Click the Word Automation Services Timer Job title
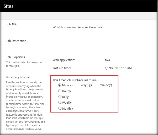This screenshot has height=135, width=158. [x=77, y=27]
